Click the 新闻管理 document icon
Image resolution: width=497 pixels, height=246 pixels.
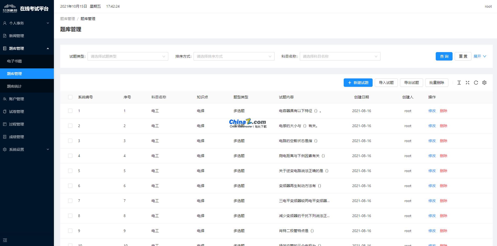pyautogui.click(x=5, y=36)
